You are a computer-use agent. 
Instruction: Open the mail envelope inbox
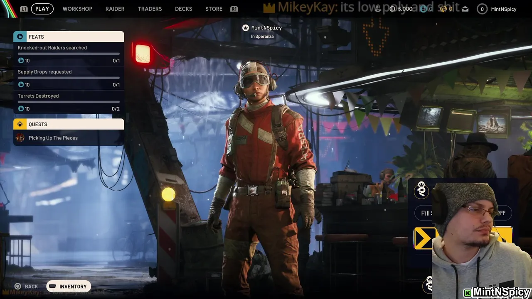point(465,9)
